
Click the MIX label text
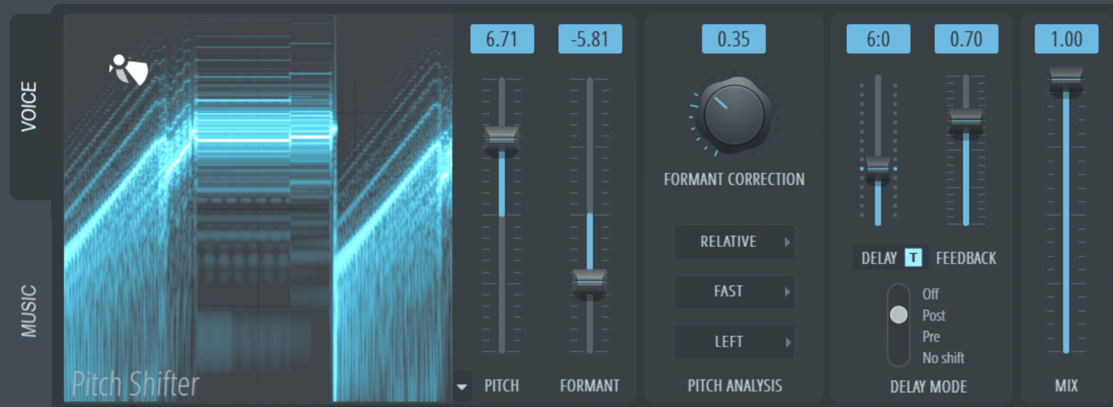click(1066, 386)
